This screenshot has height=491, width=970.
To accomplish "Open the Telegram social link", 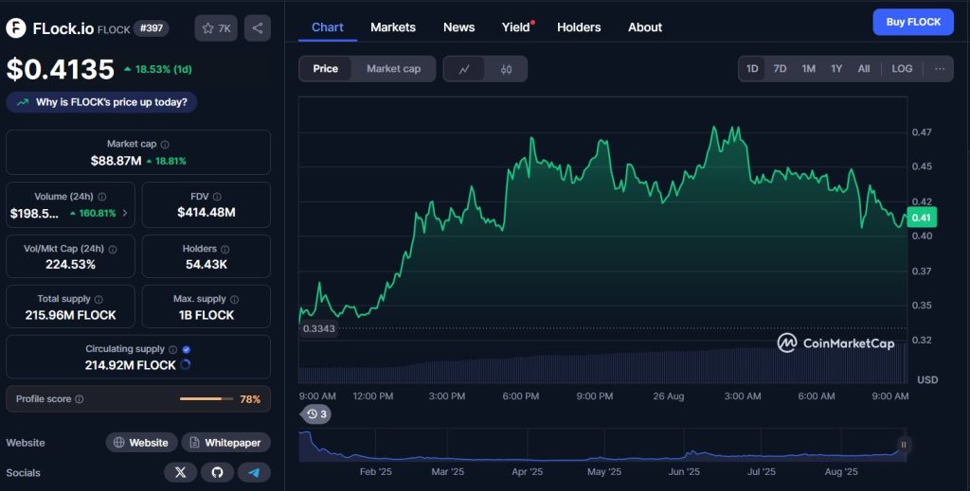I will click(x=253, y=471).
